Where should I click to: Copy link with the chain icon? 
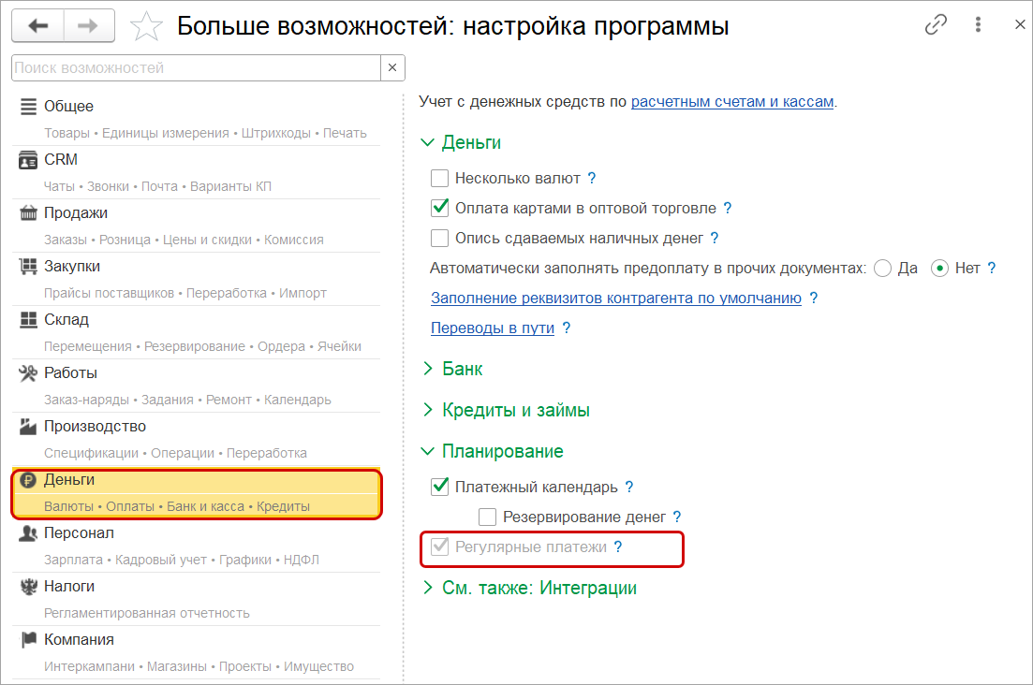point(936,25)
